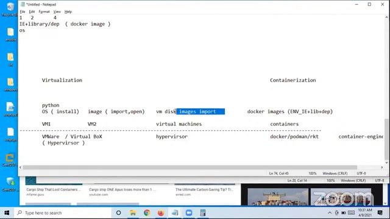This screenshot has height=219, width=390.
Task: Click 'Ln 74, Col 45' in status bar
Action: [278, 173]
